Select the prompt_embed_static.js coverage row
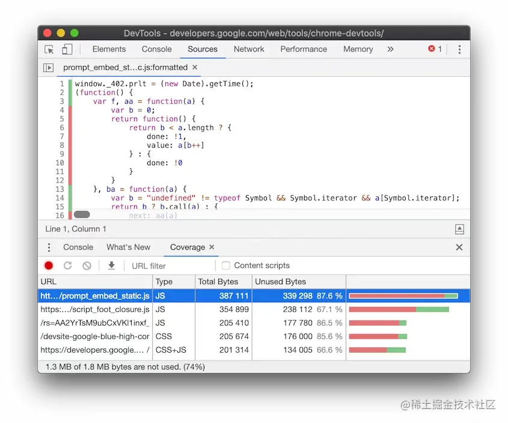Viewport: 508px width, 423px height. pos(254,296)
